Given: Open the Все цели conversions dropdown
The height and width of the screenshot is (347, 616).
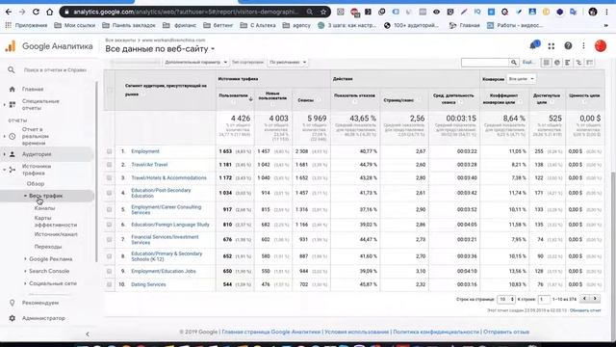Looking at the screenshot, I should (521, 79).
